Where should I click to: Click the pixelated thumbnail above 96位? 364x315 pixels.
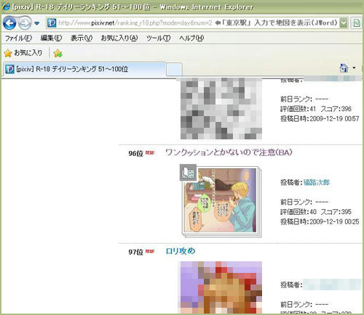(221, 108)
